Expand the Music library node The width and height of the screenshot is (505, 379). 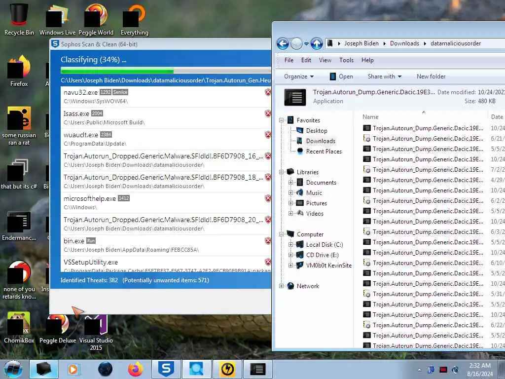pyautogui.click(x=290, y=193)
